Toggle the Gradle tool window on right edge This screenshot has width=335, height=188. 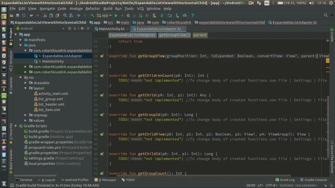[x=332, y=35]
